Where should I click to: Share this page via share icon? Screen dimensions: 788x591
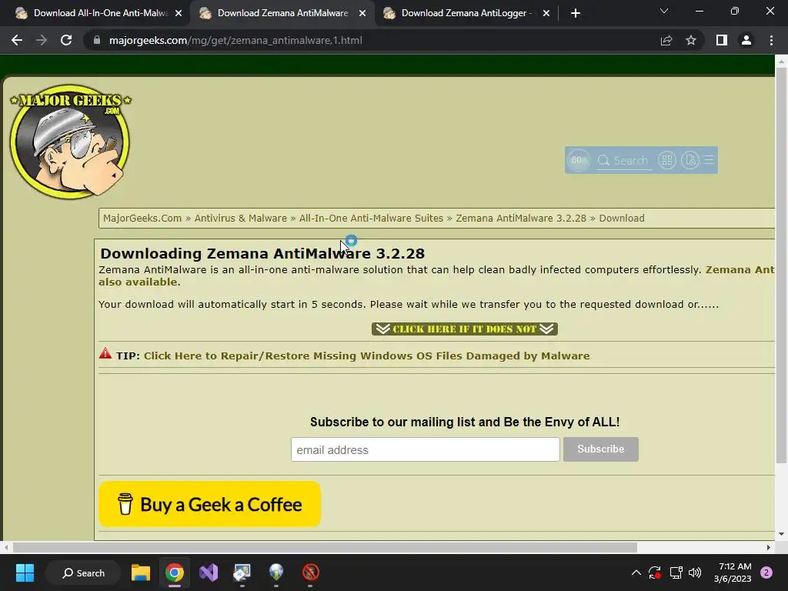(666, 40)
